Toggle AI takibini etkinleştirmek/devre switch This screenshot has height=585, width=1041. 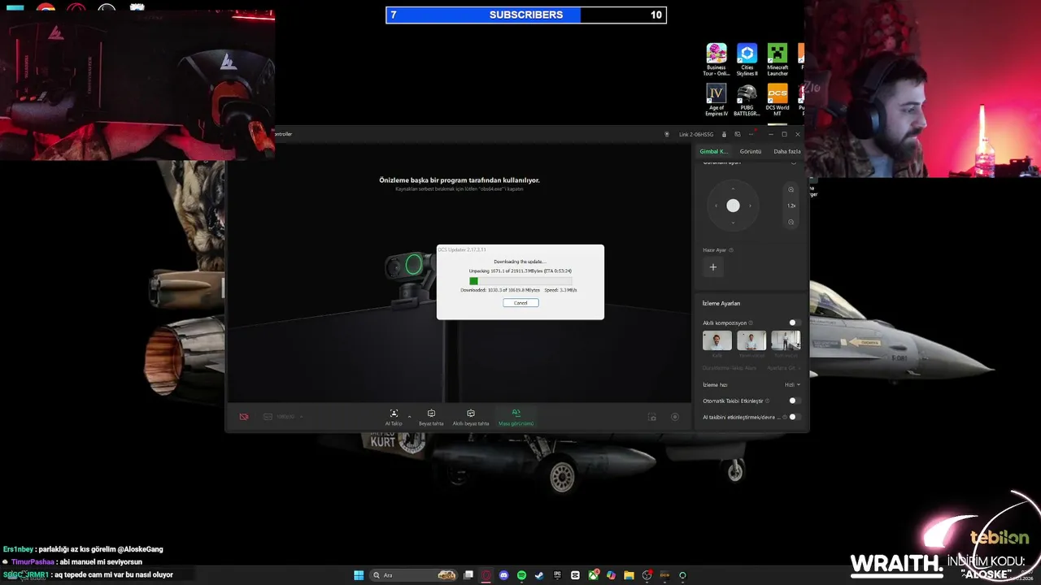coord(795,417)
